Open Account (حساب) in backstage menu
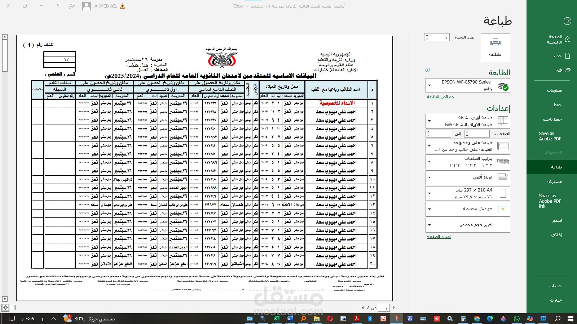Image resolution: width=577 pixels, height=324 pixels. (x=552, y=286)
